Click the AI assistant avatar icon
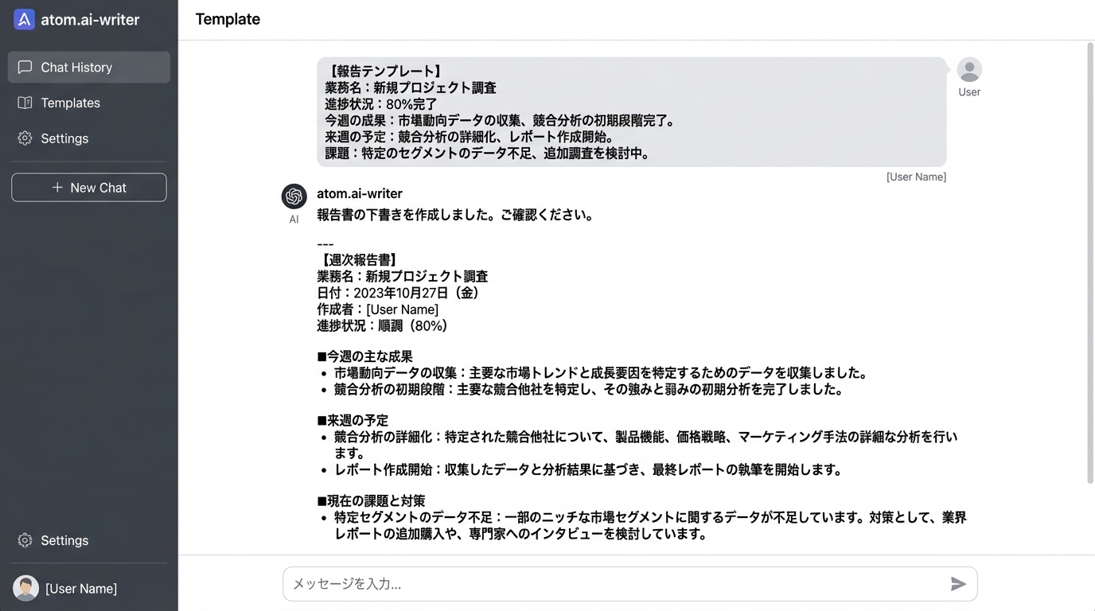 (x=294, y=196)
